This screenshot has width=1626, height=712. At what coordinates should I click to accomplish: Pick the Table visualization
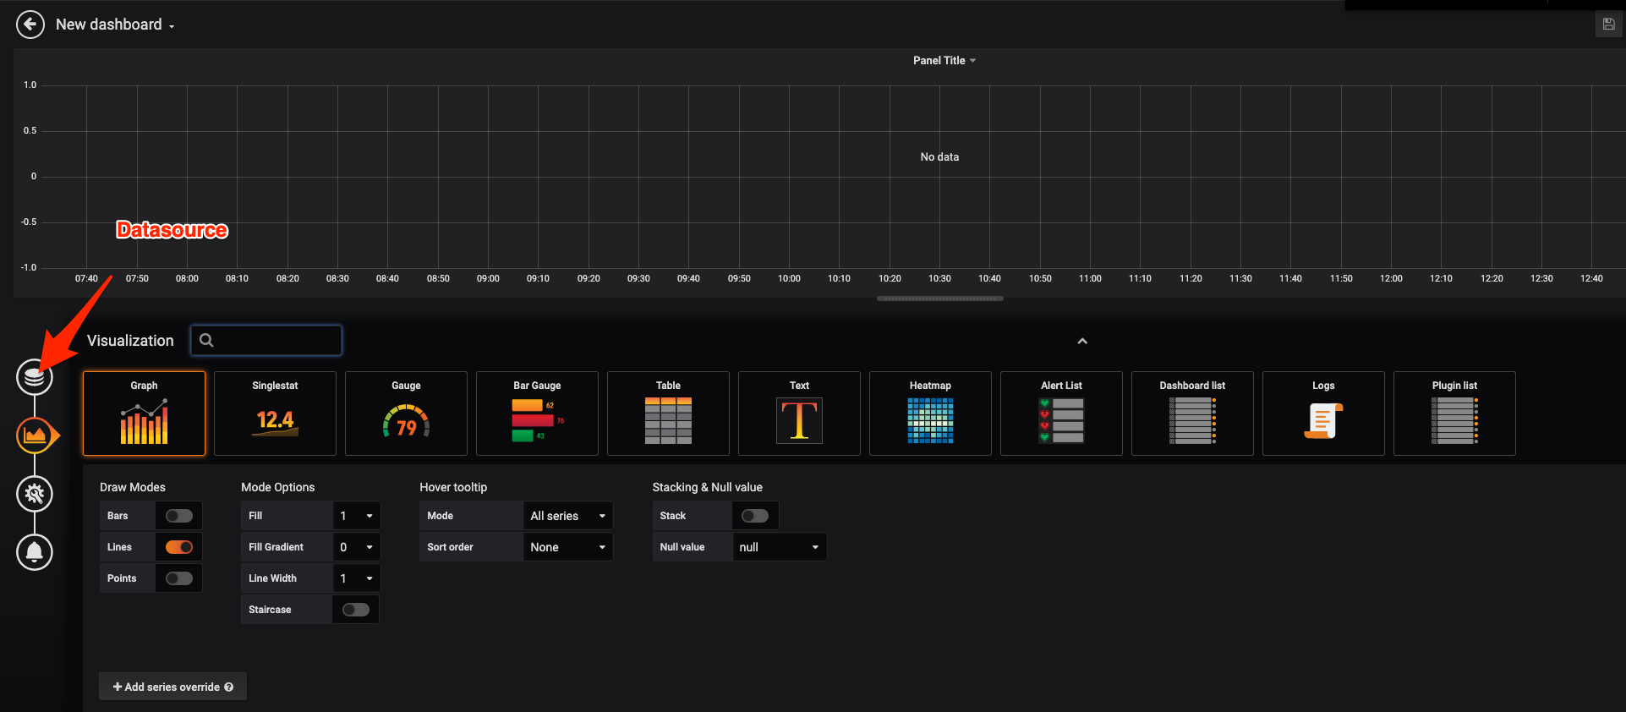coord(668,414)
